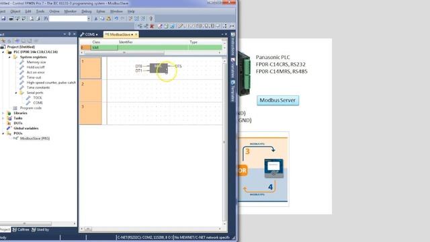Select the Project (Untitled) root node
Image resolution: width=430 pixels, height=242 pixels.
pyautogui.click(x=21, y=47)
